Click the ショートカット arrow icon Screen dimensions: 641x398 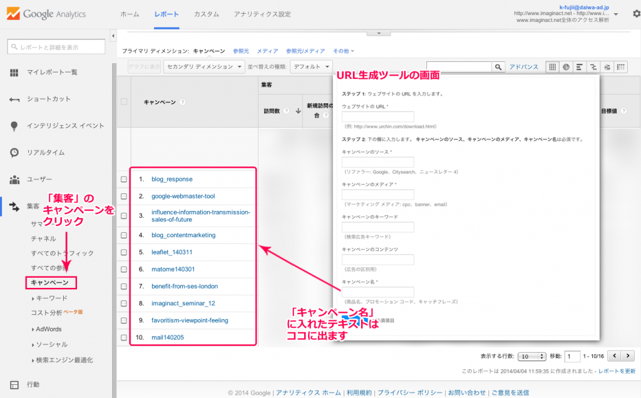[x=14, y=99]
